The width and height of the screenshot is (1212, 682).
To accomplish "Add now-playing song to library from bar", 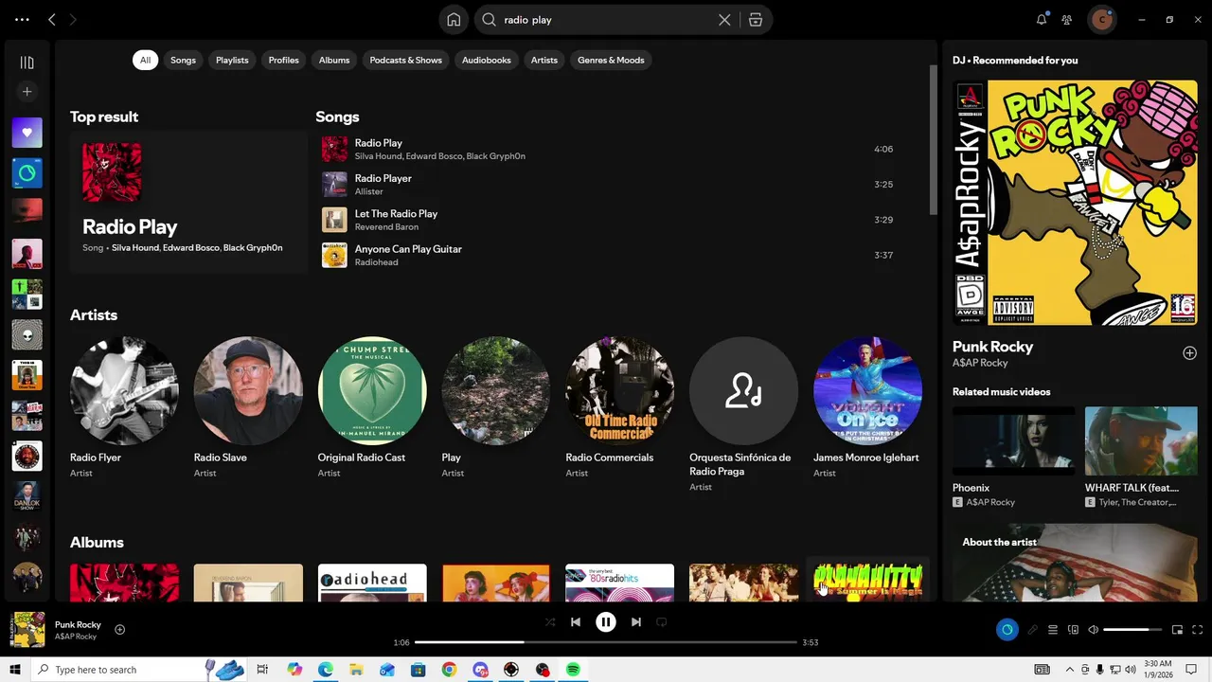I will [x=119, y=630].
